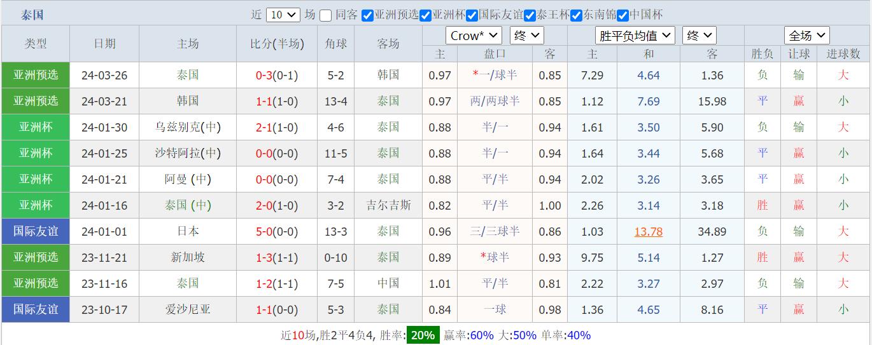This screenshot has height=345, width=872.
Task: Open the 终 dropdown next to Crow*
Action: pyautogui.click(x=527, y=36)
